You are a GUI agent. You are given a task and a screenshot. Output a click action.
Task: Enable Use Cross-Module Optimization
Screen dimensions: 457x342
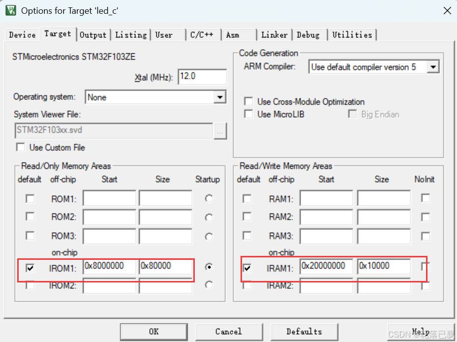coord(248,101)
